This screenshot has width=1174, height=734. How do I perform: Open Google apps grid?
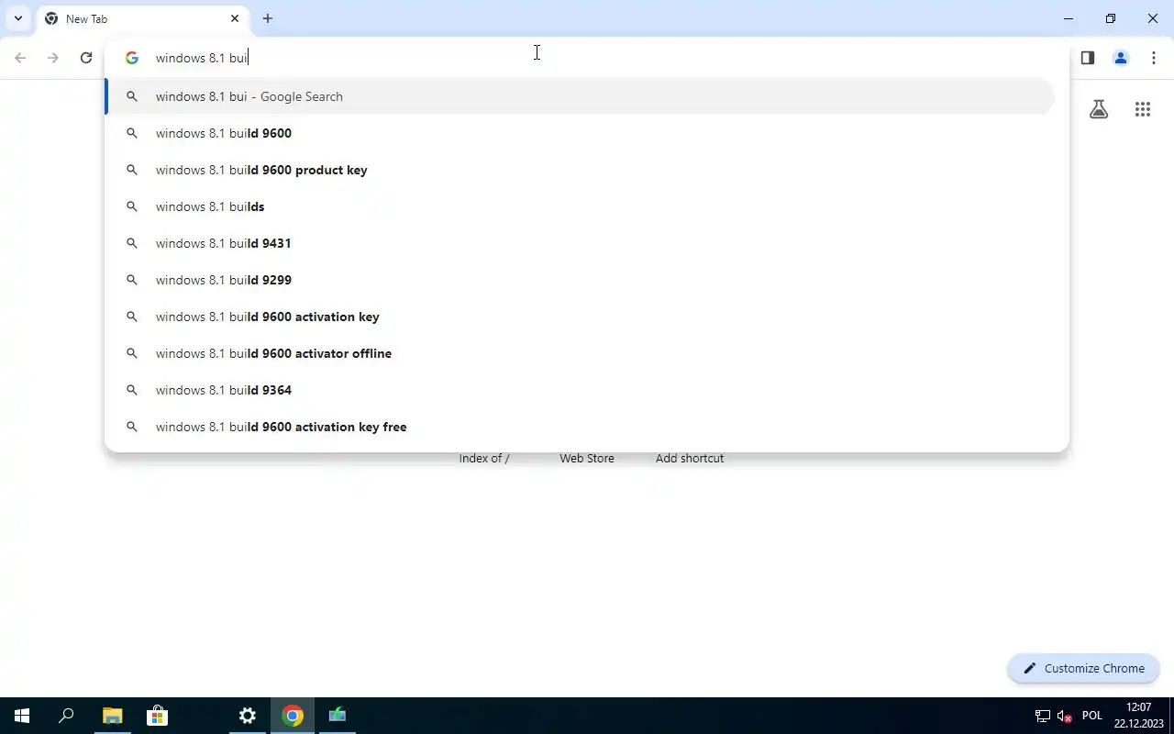pos(1143,110)
